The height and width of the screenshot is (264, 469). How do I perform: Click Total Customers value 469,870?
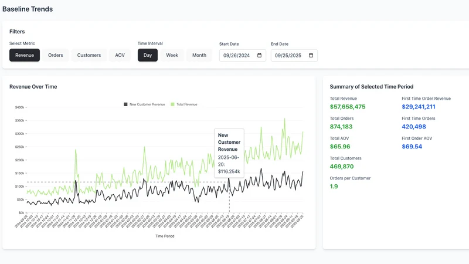[342, 167]
